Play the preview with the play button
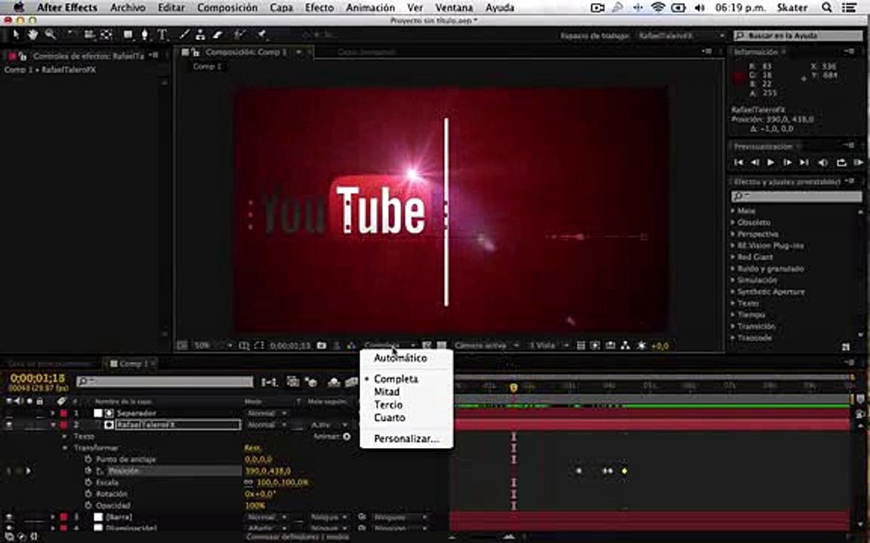 tap(770, 162)
